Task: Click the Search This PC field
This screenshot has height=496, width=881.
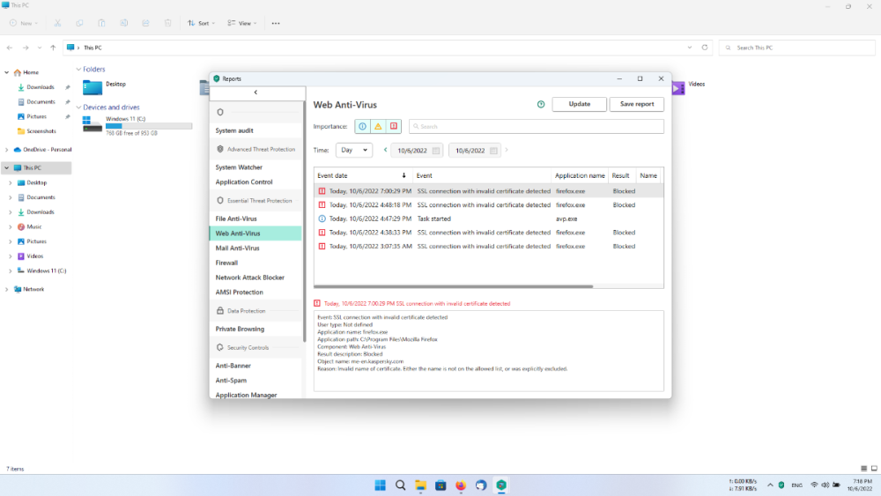Action: point(796,48)
